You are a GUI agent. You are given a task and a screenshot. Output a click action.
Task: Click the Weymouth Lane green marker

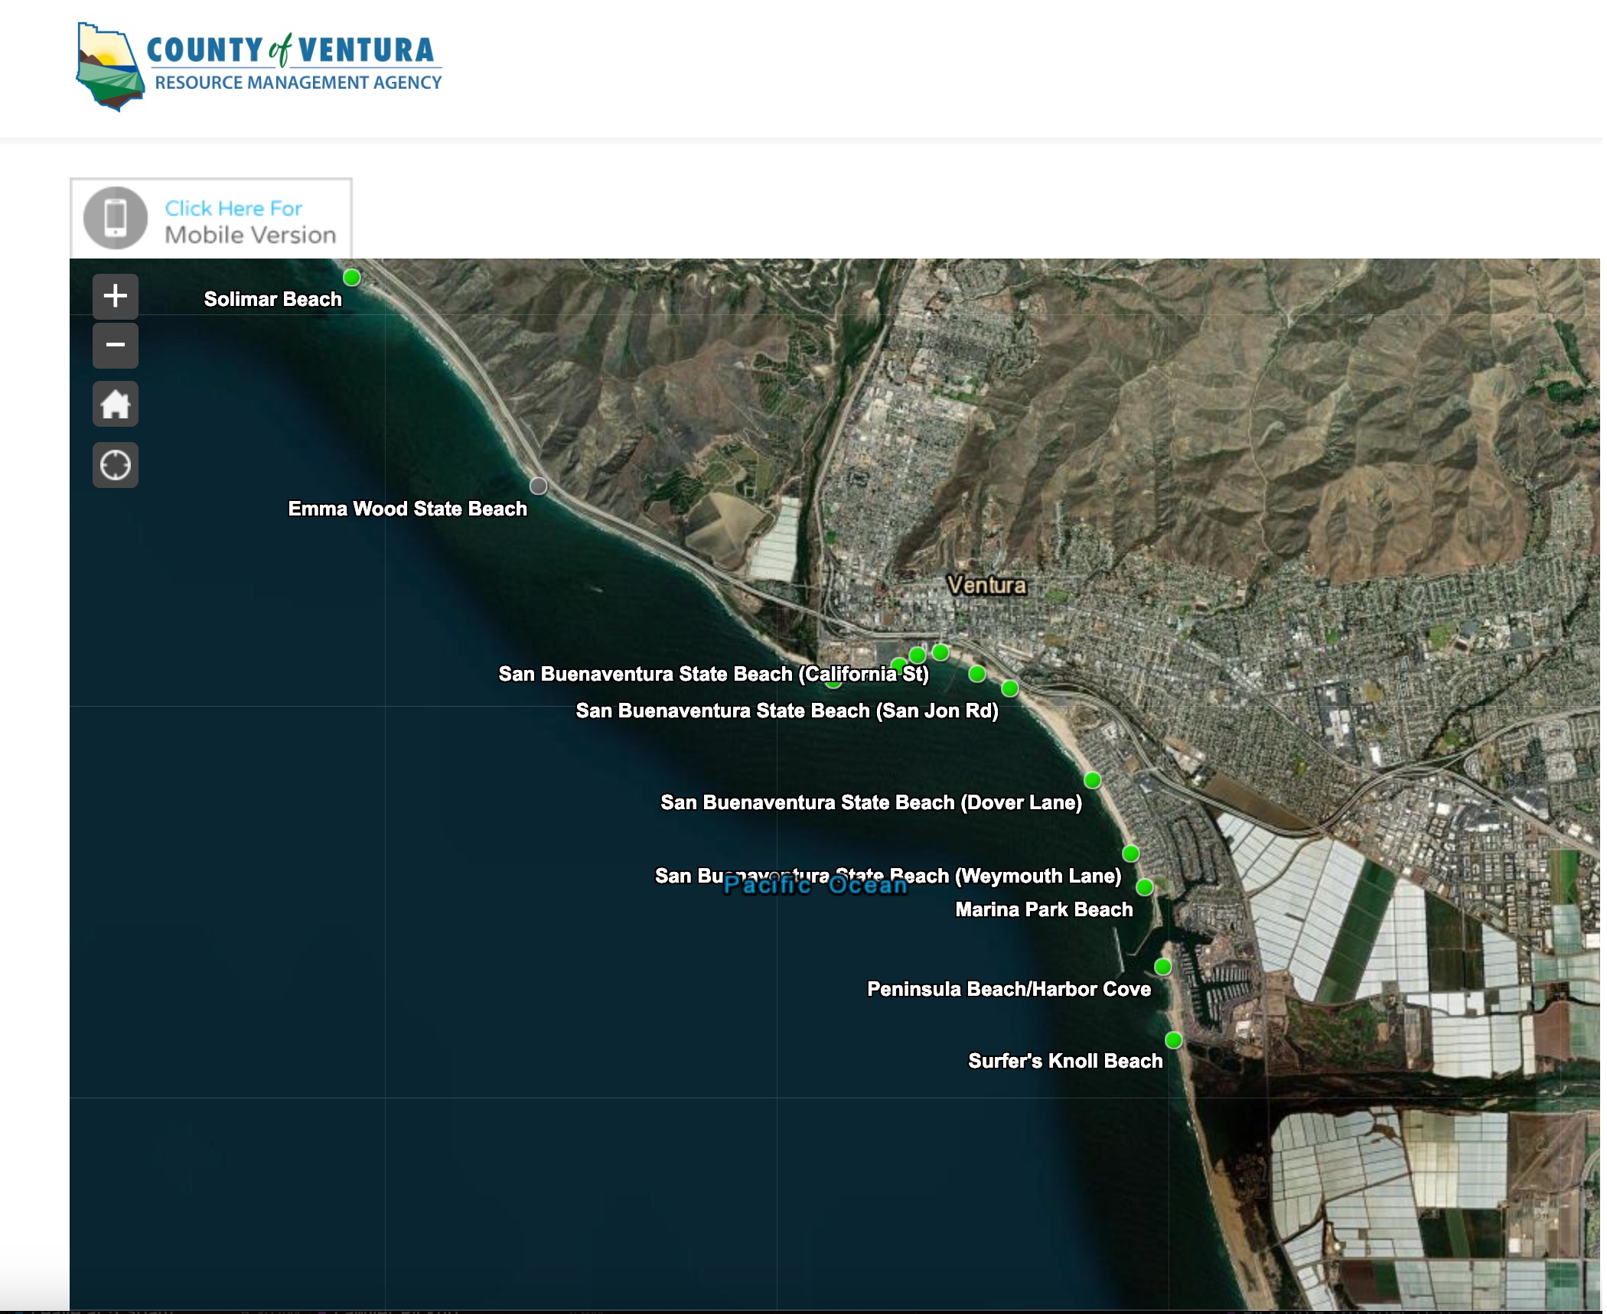1130,853
